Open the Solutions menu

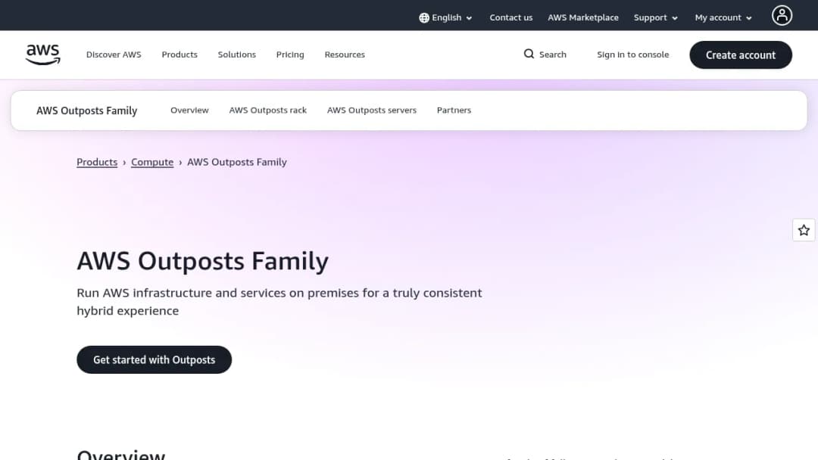(x=237, y=54)
